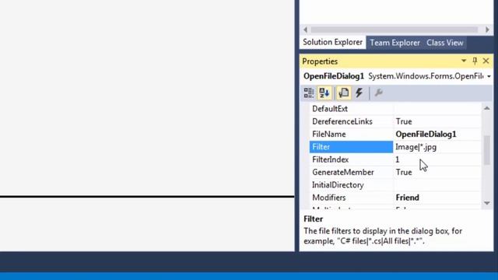Switch to Team Explorer tab

click(395, 43)
